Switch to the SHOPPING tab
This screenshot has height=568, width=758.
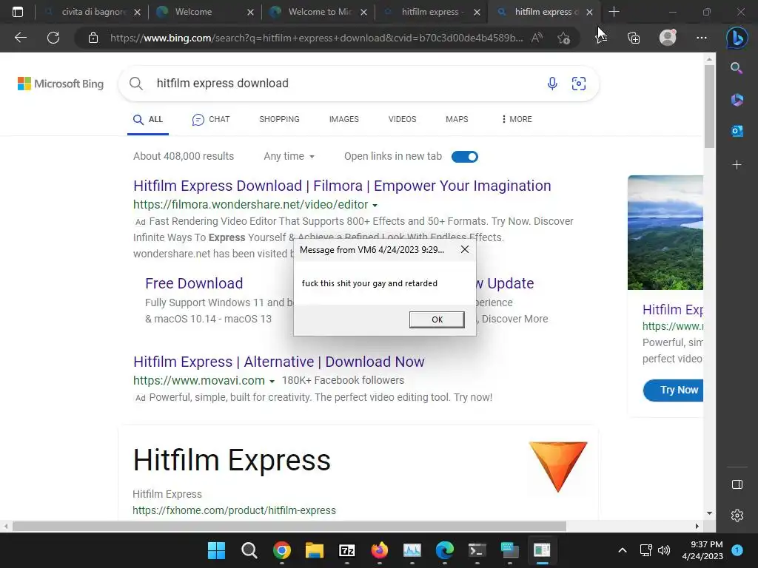click(x=279, y=119)
